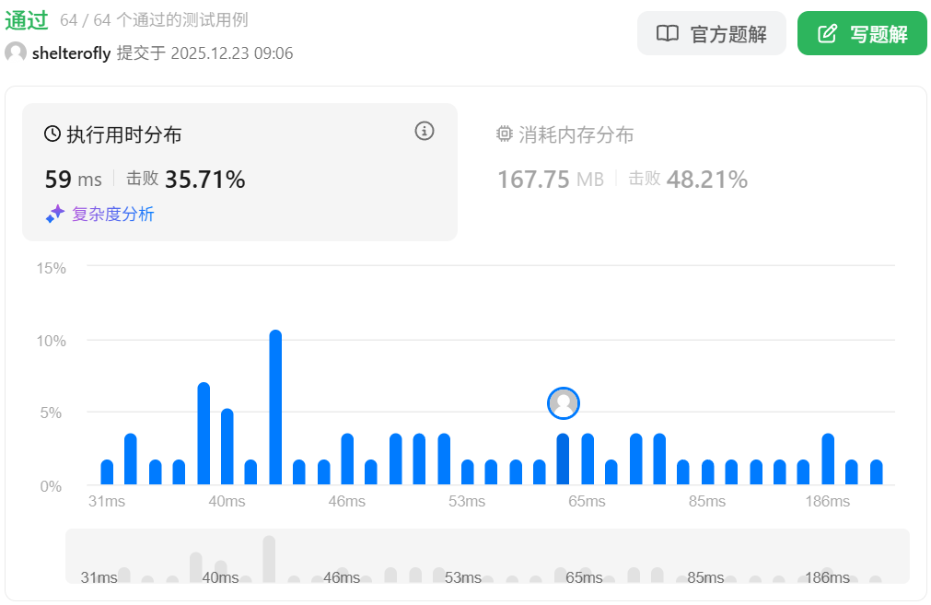Click the pencil icon in 写题解
Image resolution: width=931 pixels, height=605 pixels.
coord(828,34)
